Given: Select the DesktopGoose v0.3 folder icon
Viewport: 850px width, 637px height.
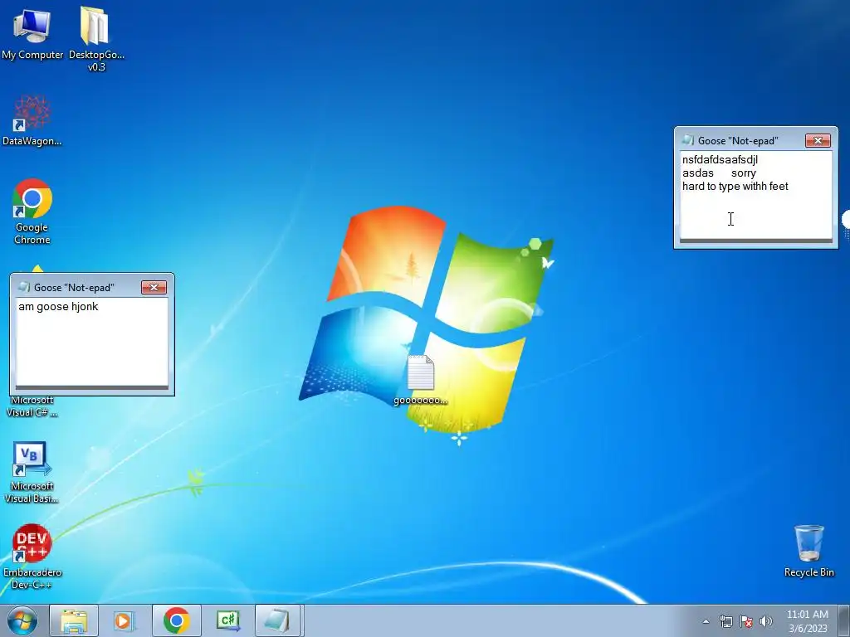Looking at the screenshot, I should tap(96, 38).
